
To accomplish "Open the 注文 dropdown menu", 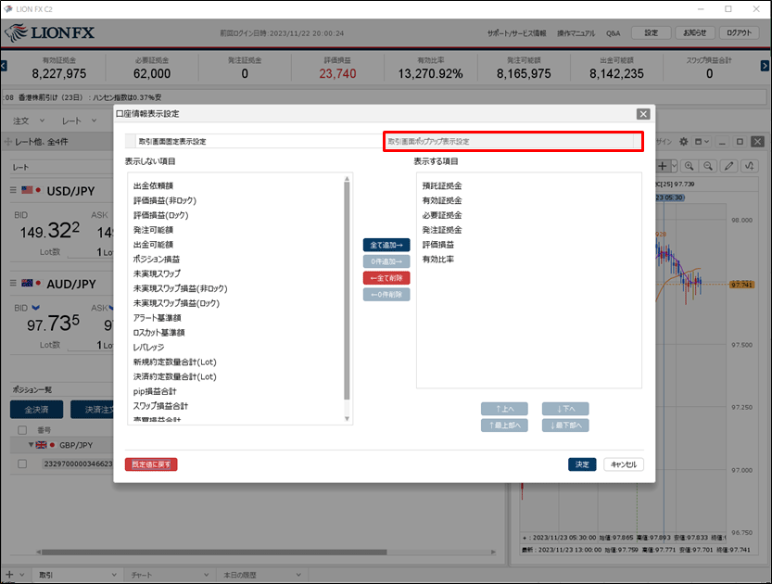I will tap(28, 121).
